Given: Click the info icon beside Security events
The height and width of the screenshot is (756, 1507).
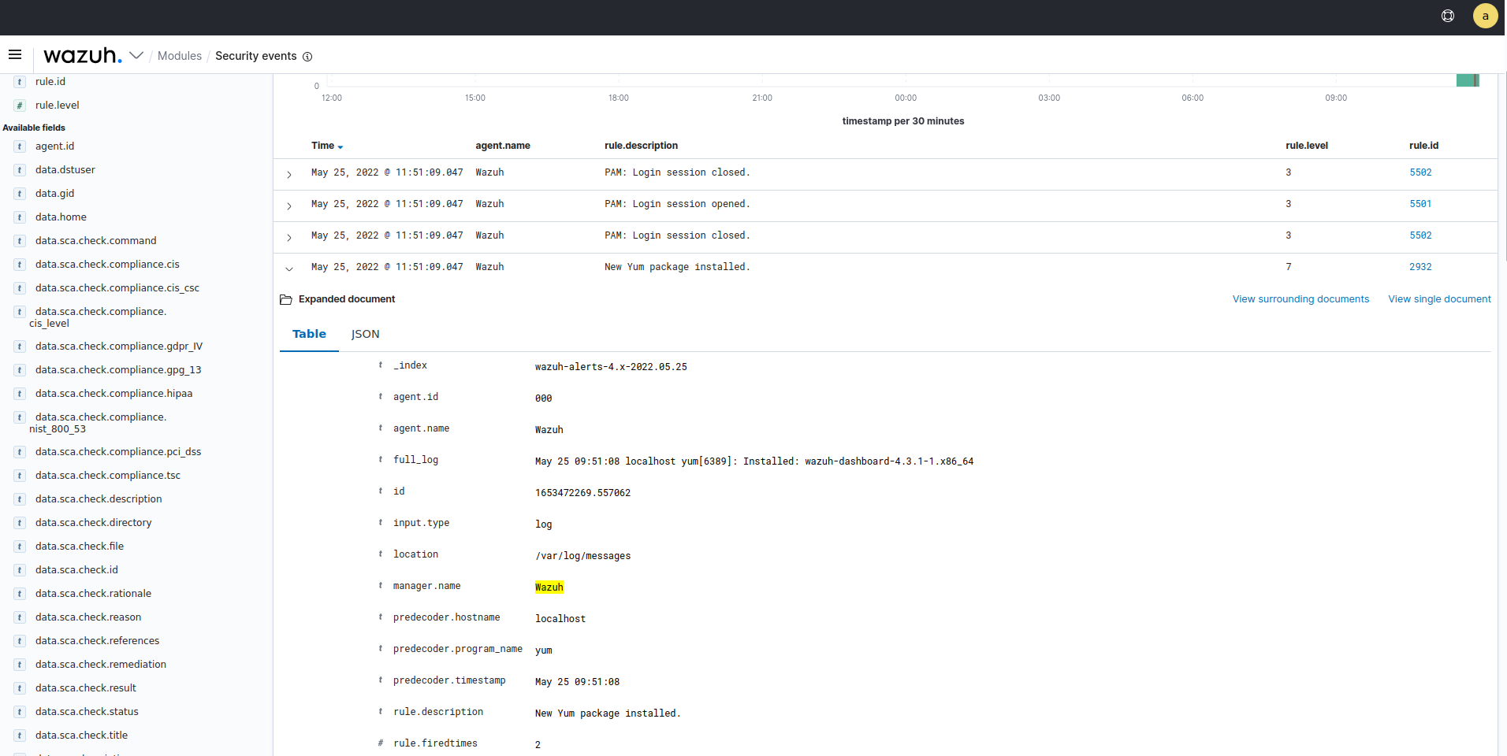Looking at the screenshot, I should (308, 56).
